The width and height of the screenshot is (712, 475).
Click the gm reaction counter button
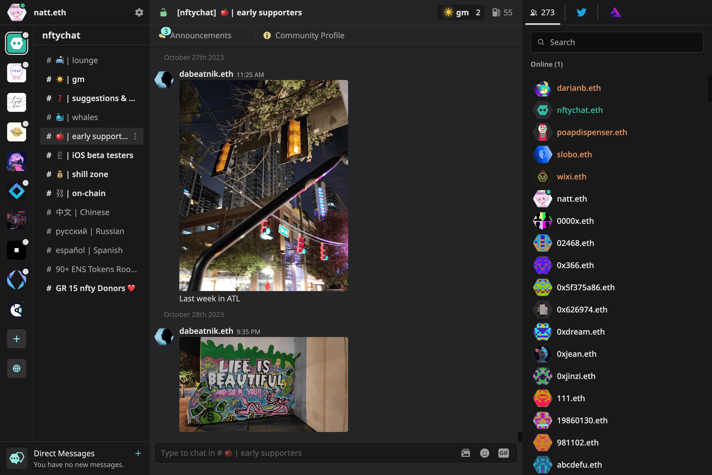point(461,12)
